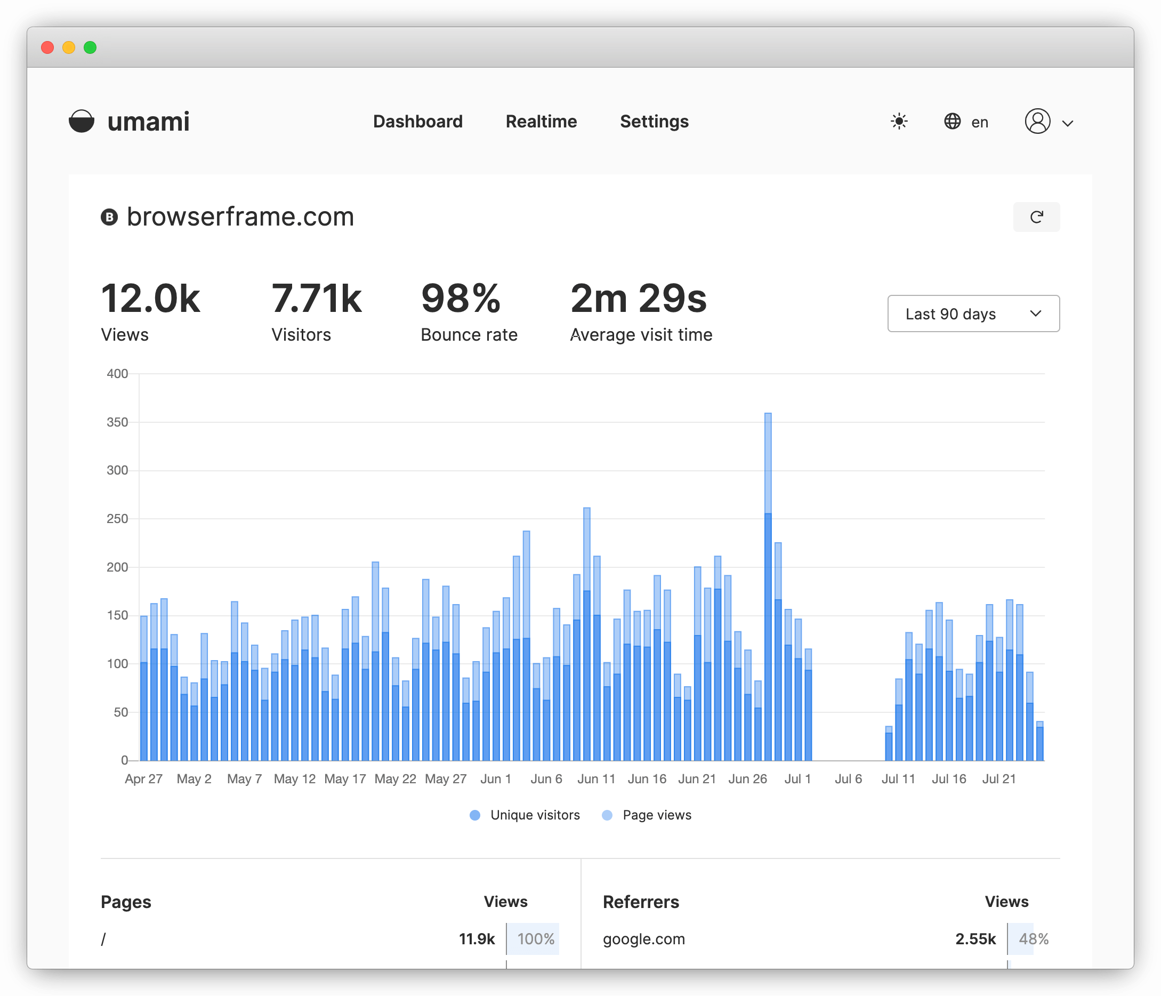Toggle light/dark theme sun icon
Screen dimensions: 1161x996
point(899,122)
